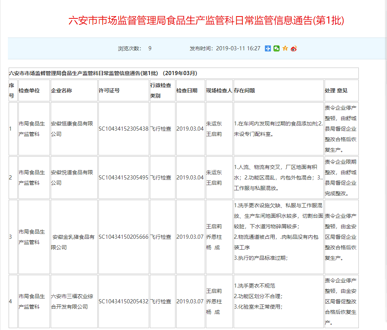
Task: Click inspectors 朱运东 王启莉 in 安徽恒康食品 row
Action: click(x=214, y=129)
